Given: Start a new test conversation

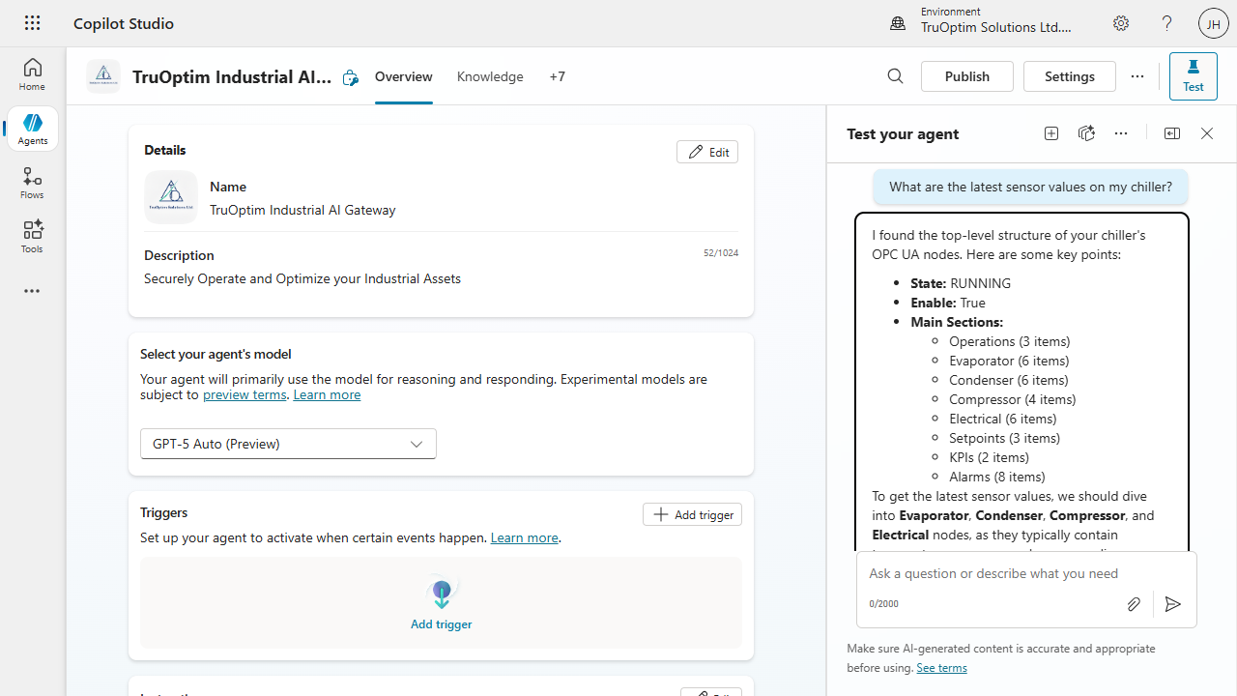Looking at the screenshot, I should [x=1051, y=133].
